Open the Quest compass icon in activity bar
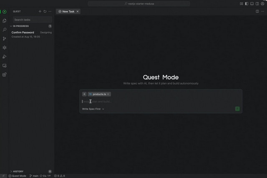This screenshot has width=267, height=178. [x=5, y=12]
